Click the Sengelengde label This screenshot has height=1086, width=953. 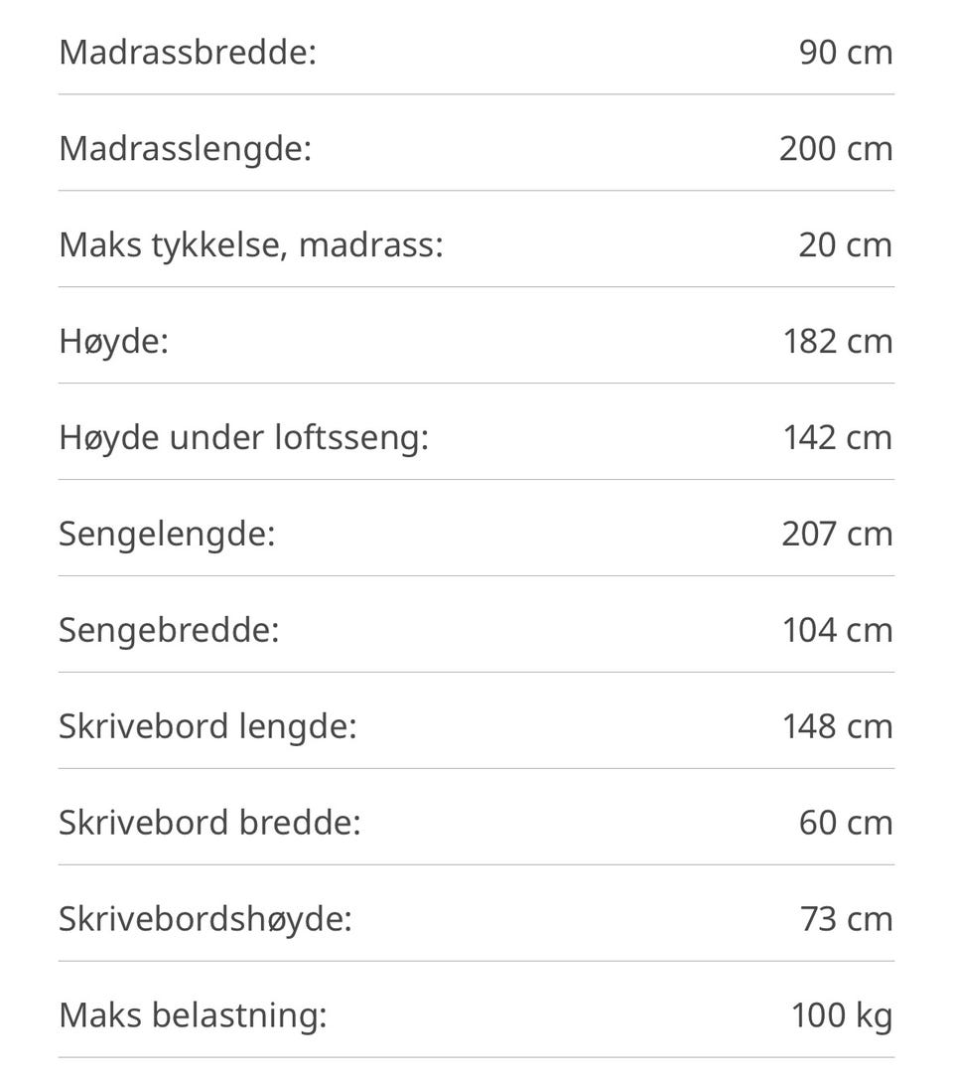point(166,534)
